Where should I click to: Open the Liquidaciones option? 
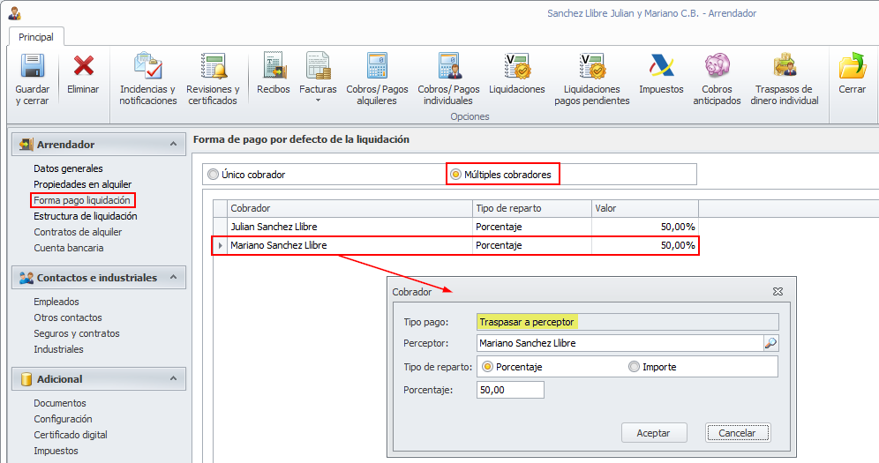(x=517, y=73)
